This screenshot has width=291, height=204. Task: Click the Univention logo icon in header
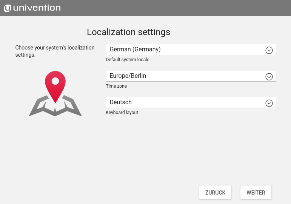click(x=8, y=8)
